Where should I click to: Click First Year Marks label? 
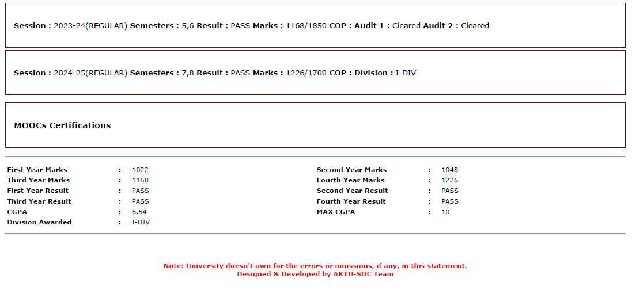click(x=37, y=170)
